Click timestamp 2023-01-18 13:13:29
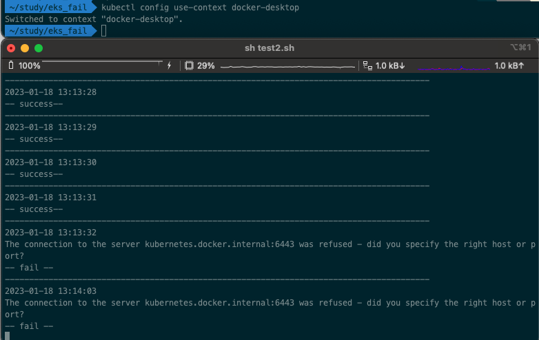This screenshot has width=539, height=340. pos(50,127)
